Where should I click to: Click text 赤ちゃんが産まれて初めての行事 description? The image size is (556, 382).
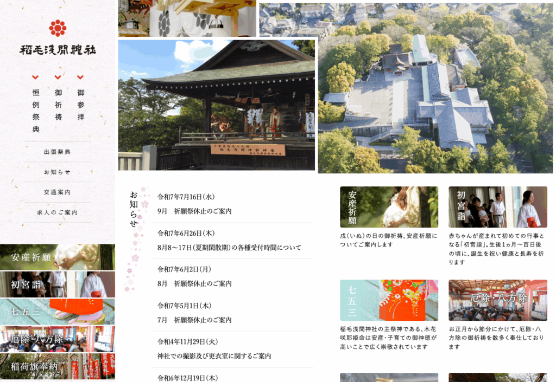(x=496, y=249)
